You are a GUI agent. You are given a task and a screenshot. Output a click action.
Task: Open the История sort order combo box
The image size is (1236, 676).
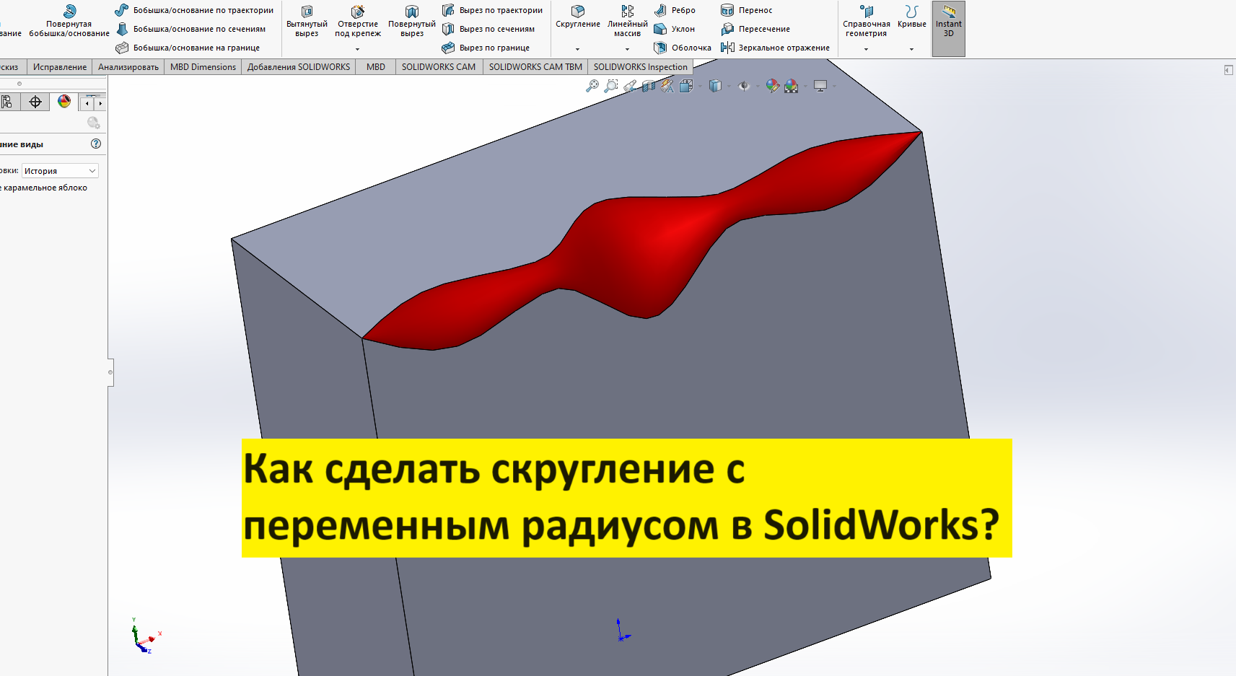click(60, 171)
